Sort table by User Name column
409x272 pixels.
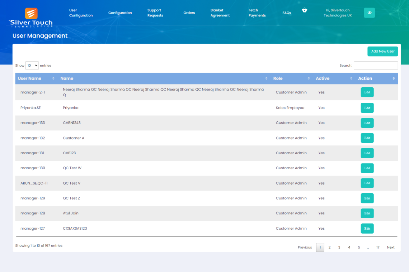click(36, 78)
